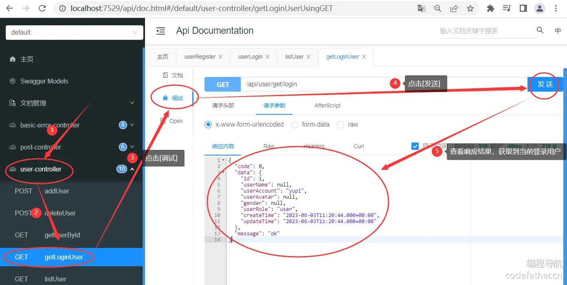
Task: Collapse user-controller group
Action: pyautogui.click(x=71, y=169)
